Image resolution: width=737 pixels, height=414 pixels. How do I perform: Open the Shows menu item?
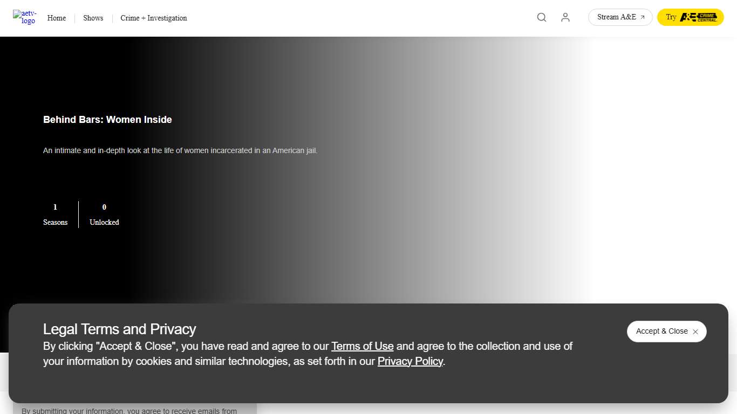(x=93, y=18)
